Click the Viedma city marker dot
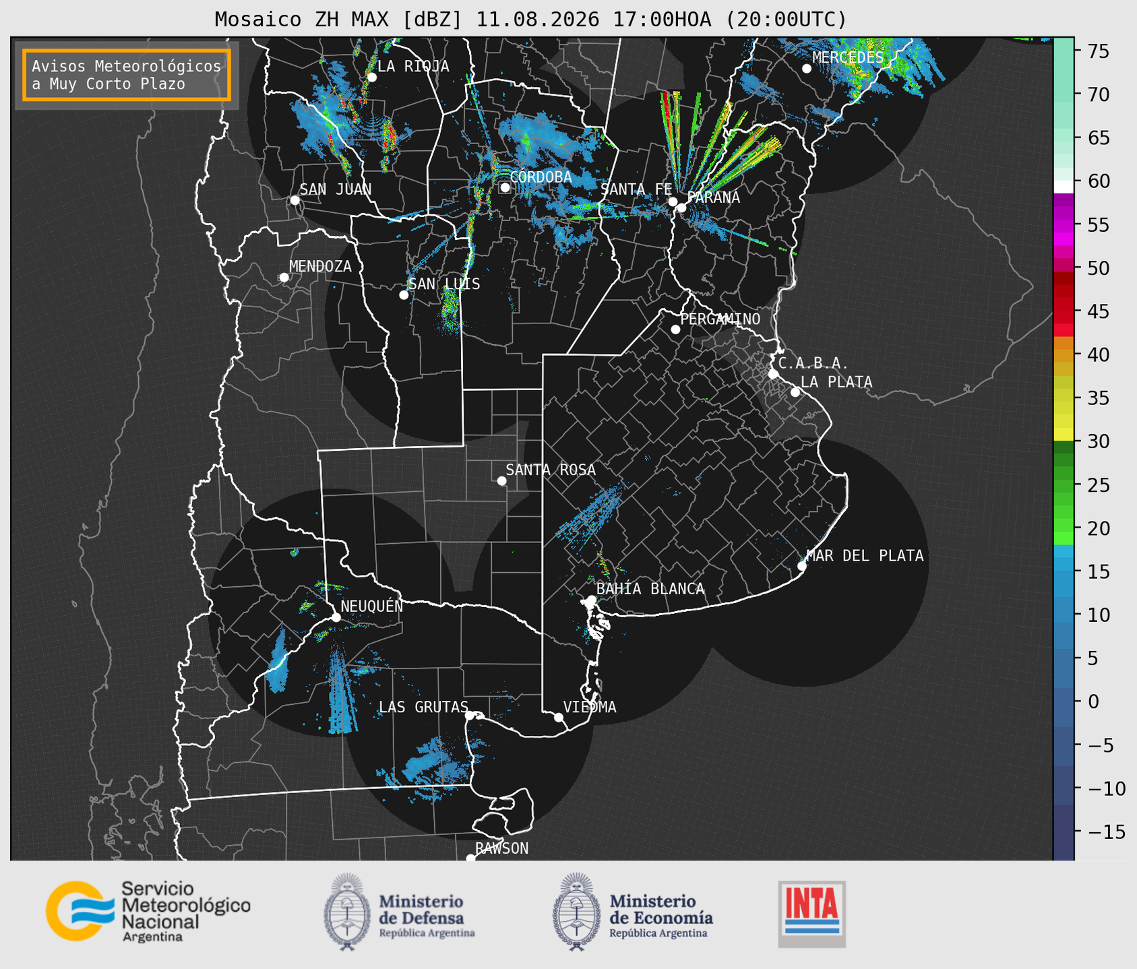Viewport: 1137px width, 969px height. [x=558, y=717]
